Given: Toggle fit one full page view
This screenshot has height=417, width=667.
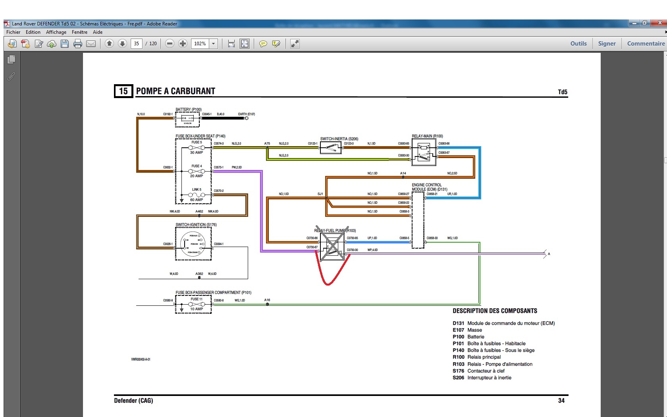Looking at the screenshot, I should coord(245,44).
